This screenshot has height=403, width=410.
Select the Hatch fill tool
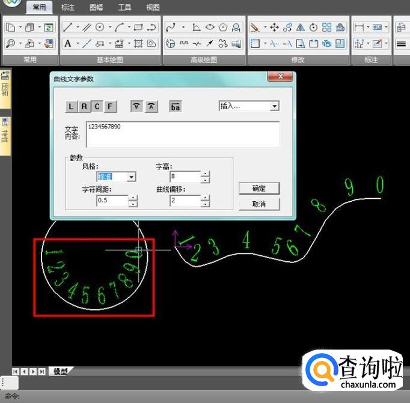[x=138, y=44]
